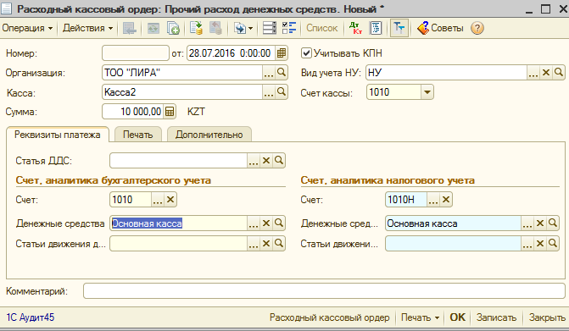Switch to the Дополнительно tab
Image resolution: width=569 pixels, height=331 pixels.
[209, 135]
